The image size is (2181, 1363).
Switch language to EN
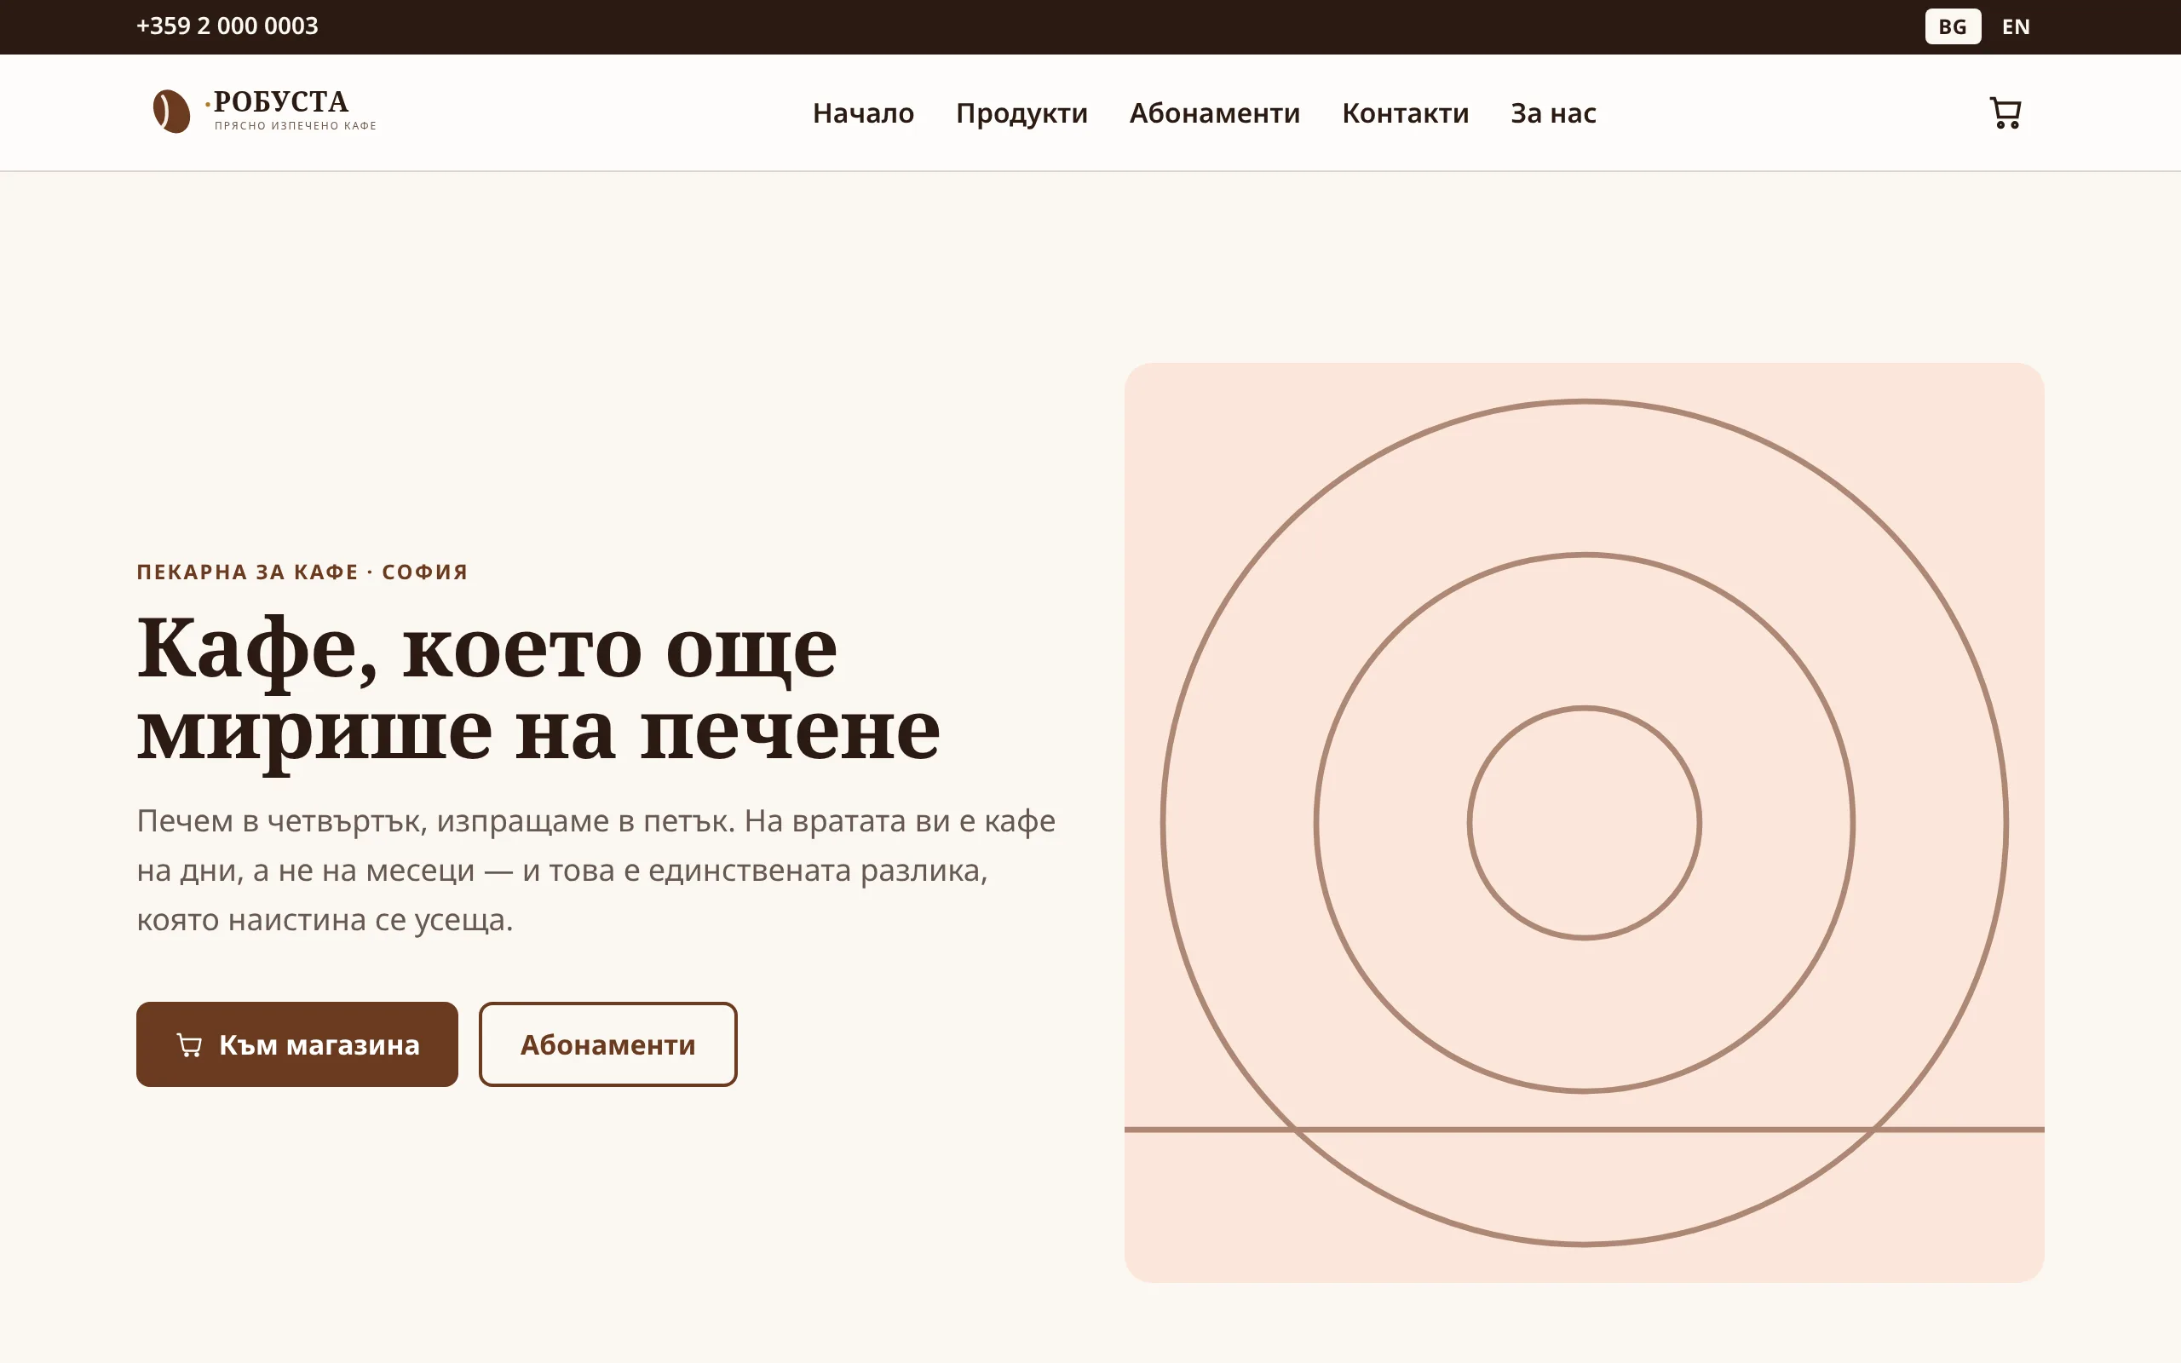tap(2015, 27)
